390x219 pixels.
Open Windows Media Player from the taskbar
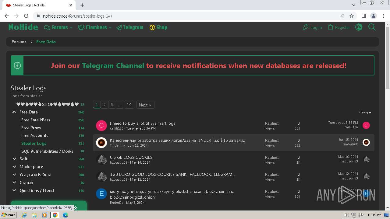(x=45, y=215)
